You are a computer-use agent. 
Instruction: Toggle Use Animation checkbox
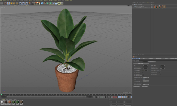pos(143,73)
